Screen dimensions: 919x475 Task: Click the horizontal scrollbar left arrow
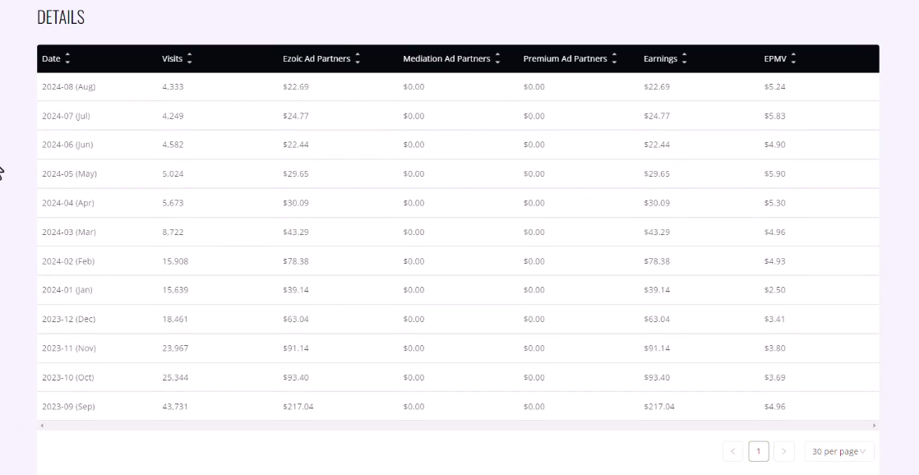click(42, 426)
